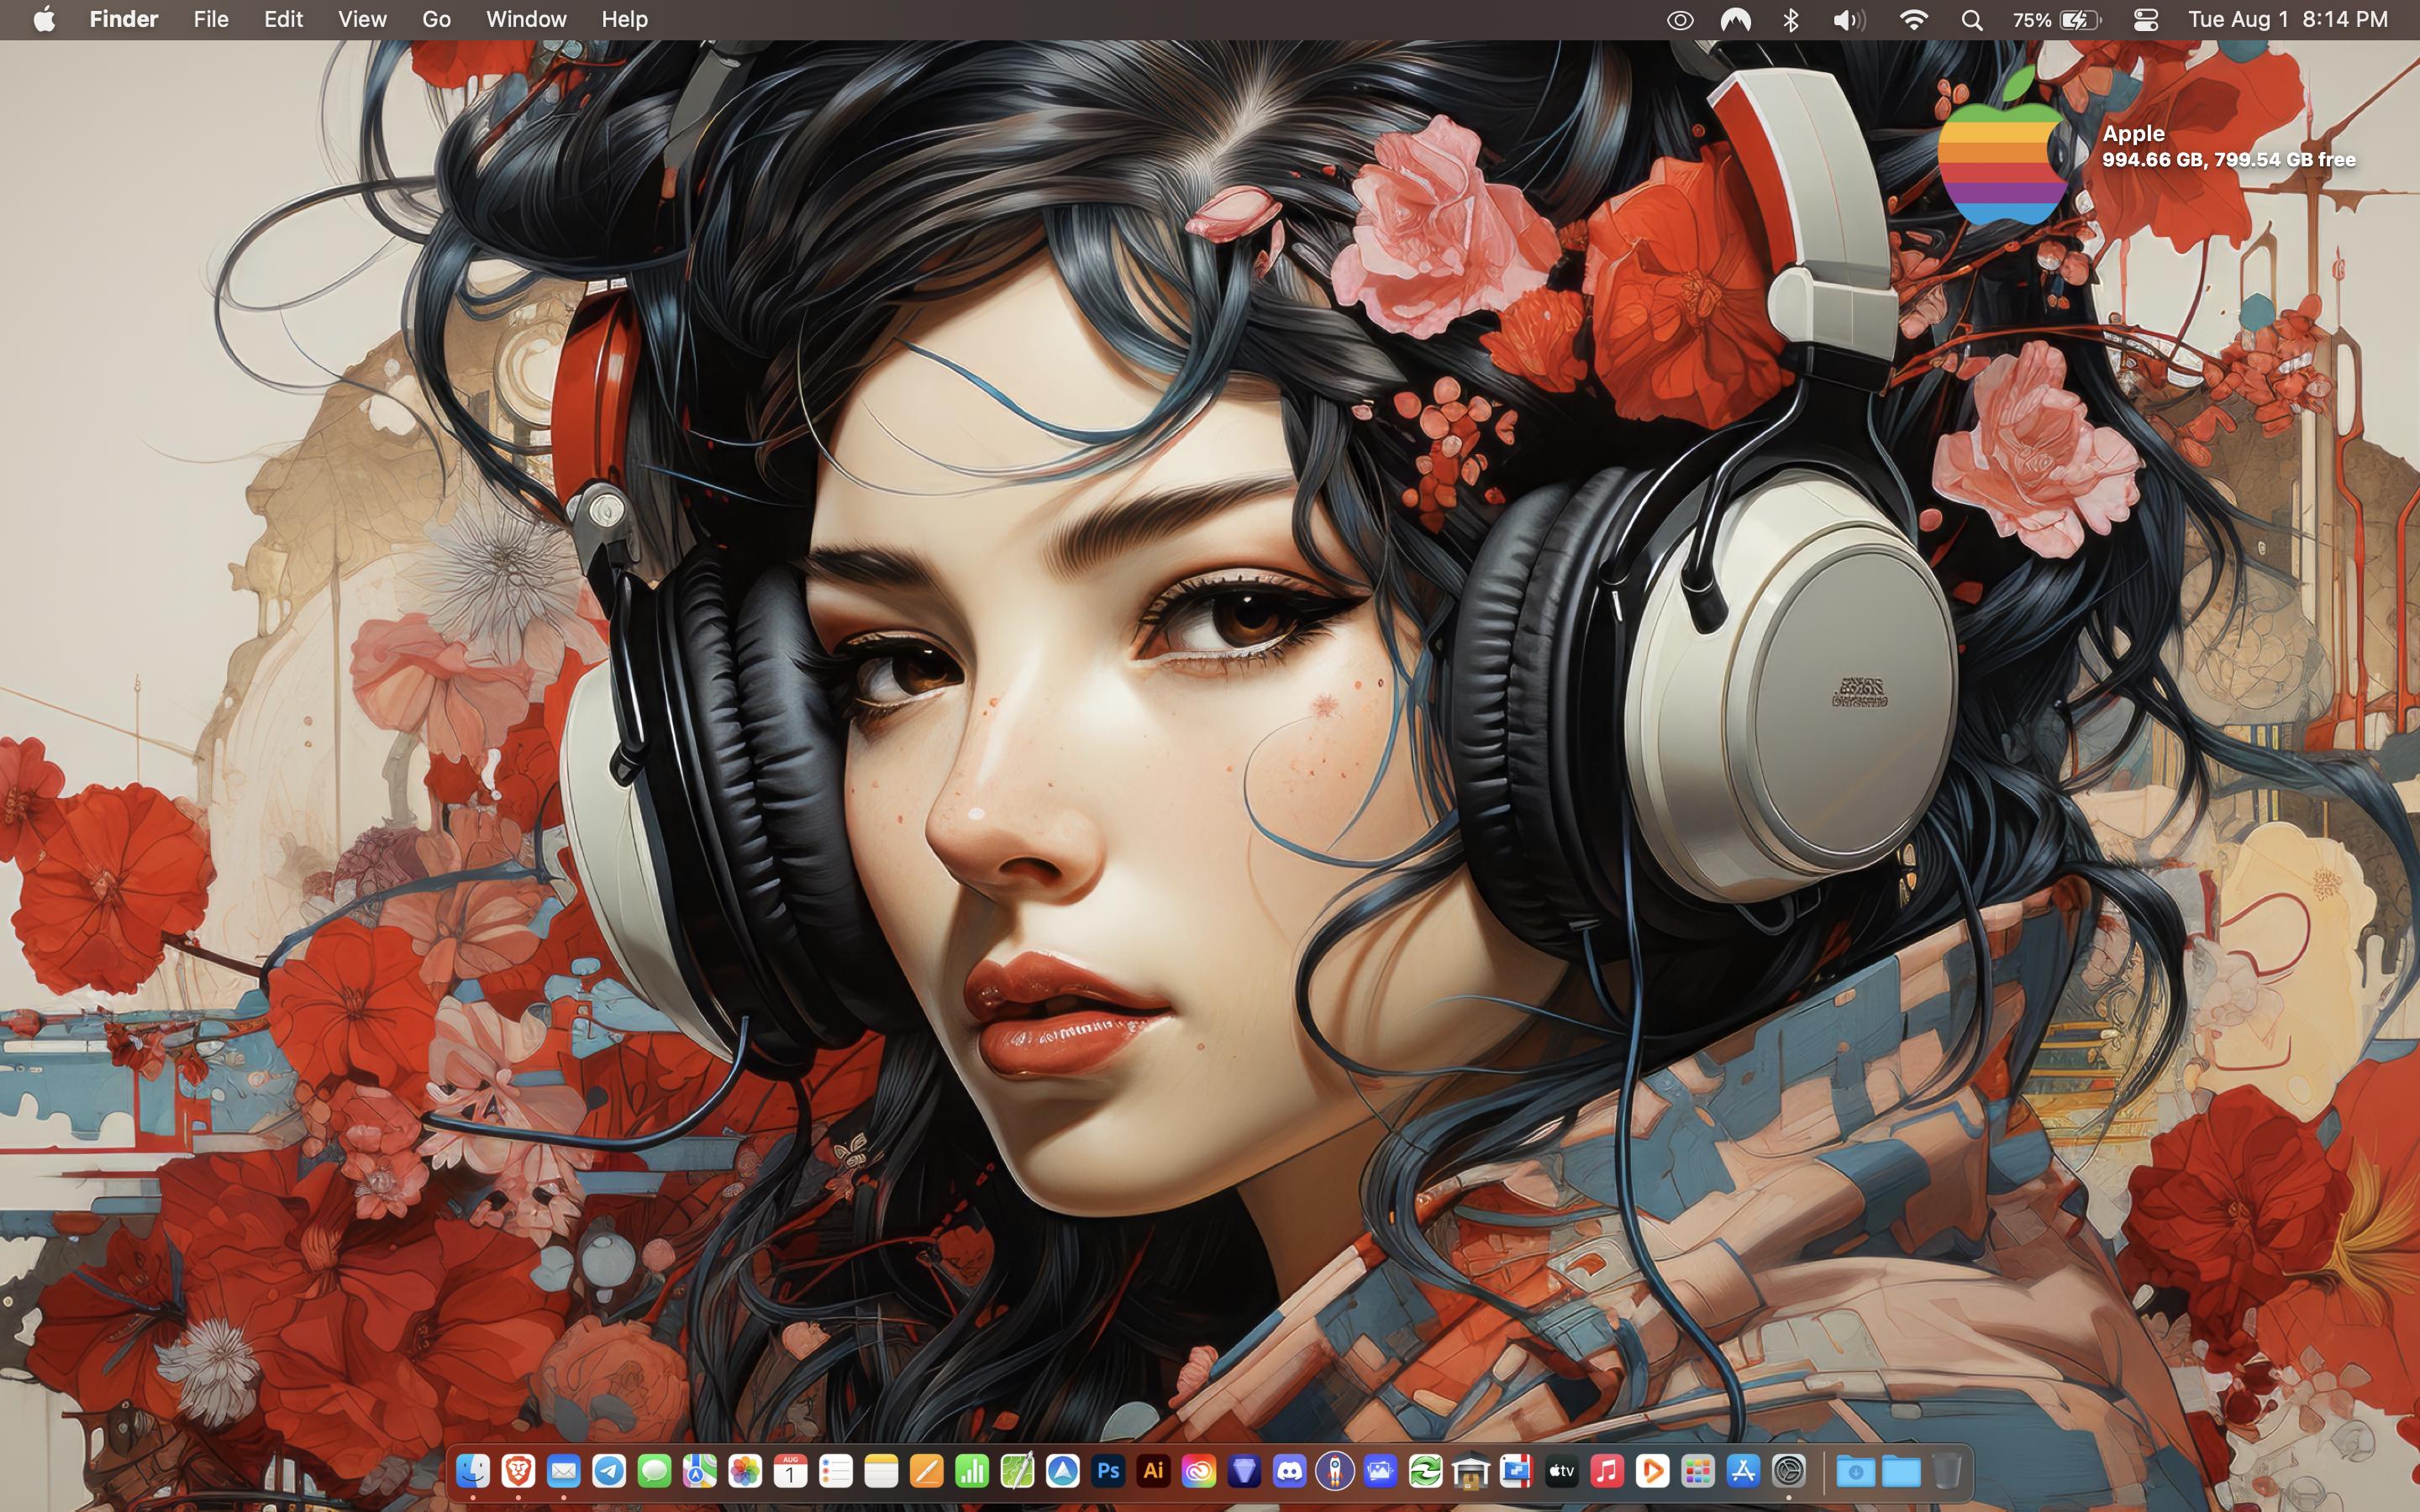Click the date and time display
The image size is (2420, 1512).
(2287, 20)
